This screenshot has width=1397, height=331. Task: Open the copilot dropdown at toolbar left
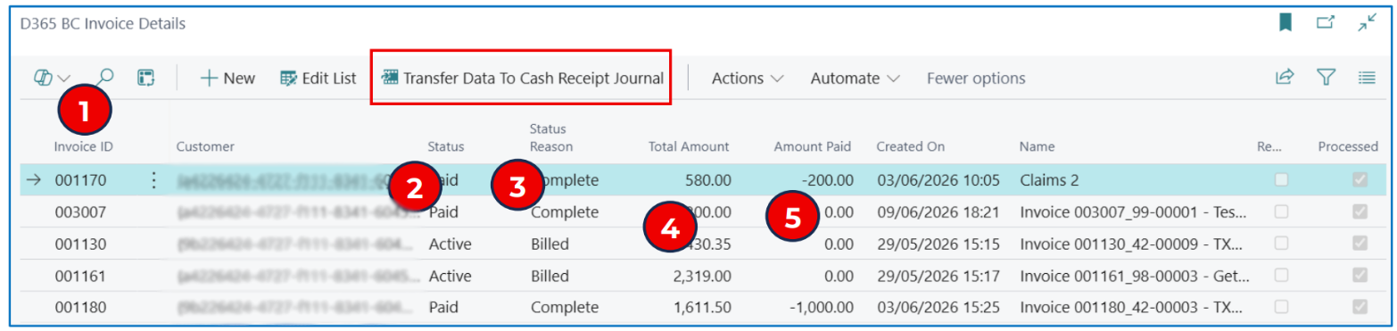pyautogui.click(x=52, y=78)
